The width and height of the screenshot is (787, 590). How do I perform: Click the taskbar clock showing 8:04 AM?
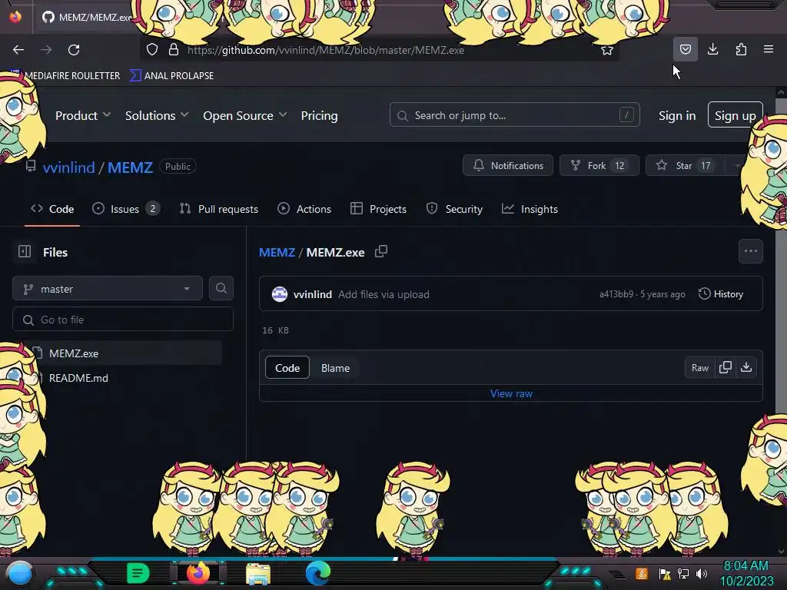point(746,573)
